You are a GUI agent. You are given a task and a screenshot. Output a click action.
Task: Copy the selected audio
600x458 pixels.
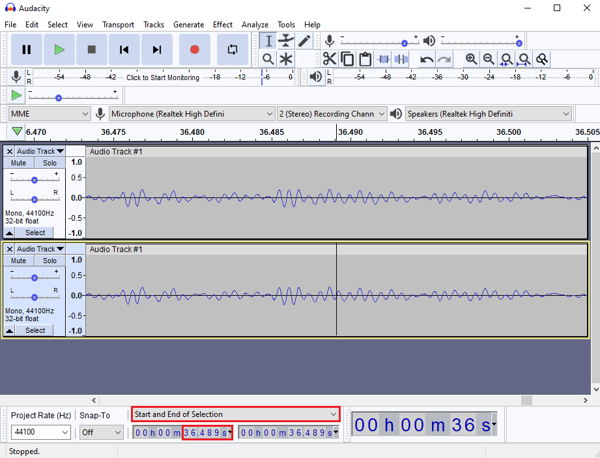(x=347, y=59)
